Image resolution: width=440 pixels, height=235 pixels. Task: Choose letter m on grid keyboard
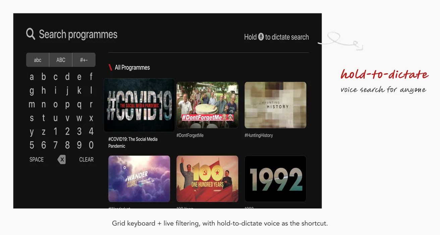coord(32,104)
